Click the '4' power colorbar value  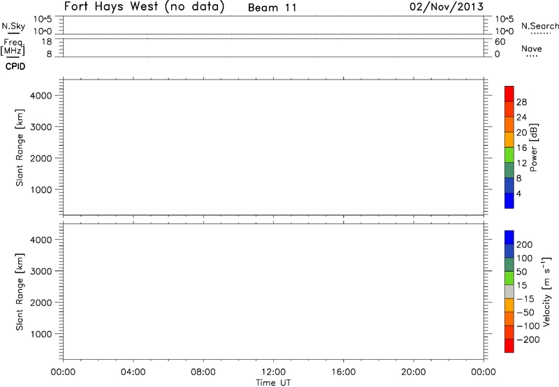(518, 193)
